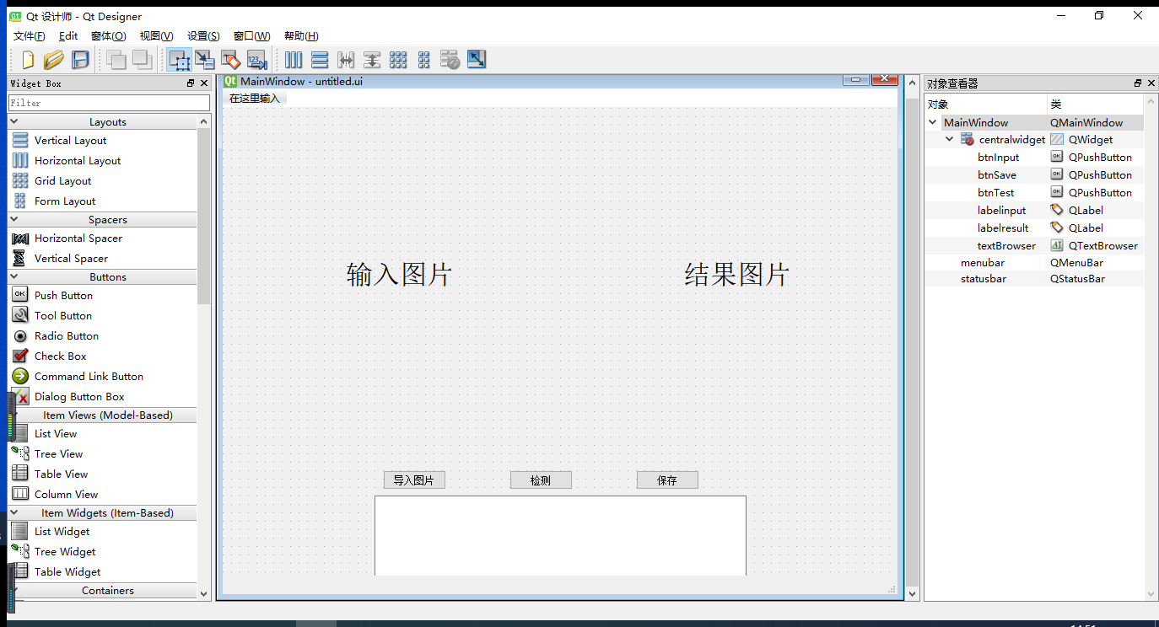This screenshot has width=1159, height=627.
Task: Collapse the MainWindow tree item
Action: (x=933, y=122)
